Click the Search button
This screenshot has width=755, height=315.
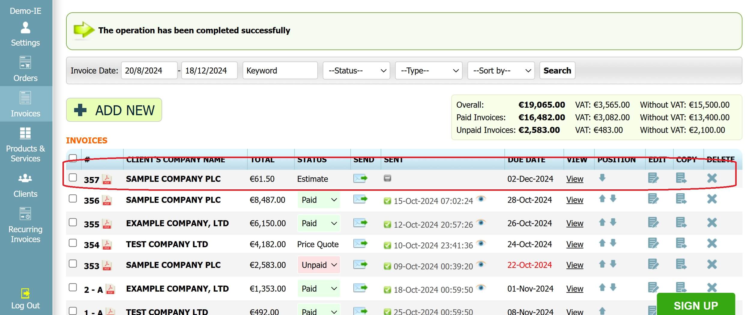tap(557, 70)
